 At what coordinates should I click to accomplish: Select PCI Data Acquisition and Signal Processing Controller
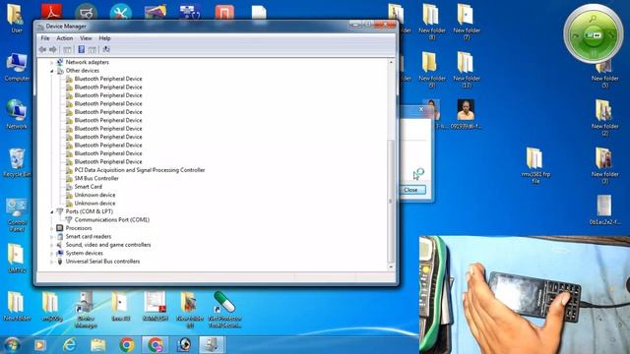(x=140, y=170)
